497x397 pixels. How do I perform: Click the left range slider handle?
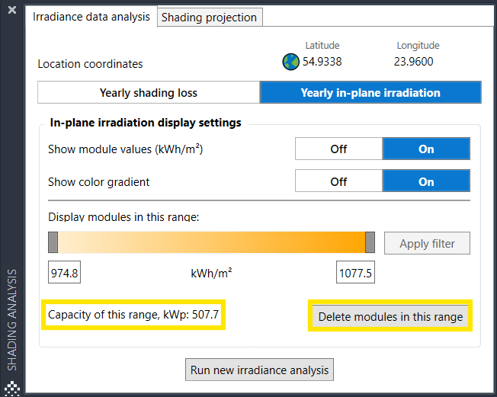[53, 243]
